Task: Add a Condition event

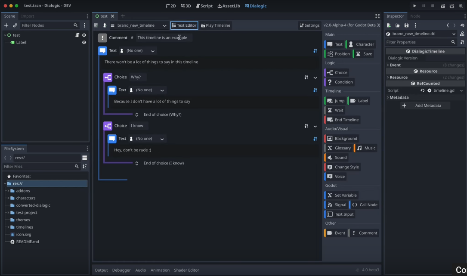Action: 340,82
